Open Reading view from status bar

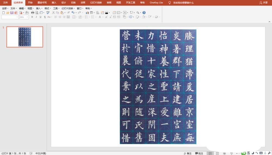[x=224, y=153]
